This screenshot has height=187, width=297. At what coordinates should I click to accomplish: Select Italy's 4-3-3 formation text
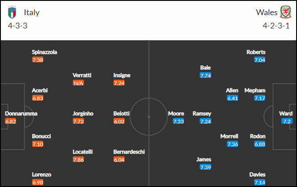coord(17,26)
